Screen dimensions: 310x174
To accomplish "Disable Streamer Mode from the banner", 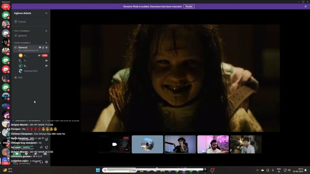I will pyautogui.click(x=189, y=6).
